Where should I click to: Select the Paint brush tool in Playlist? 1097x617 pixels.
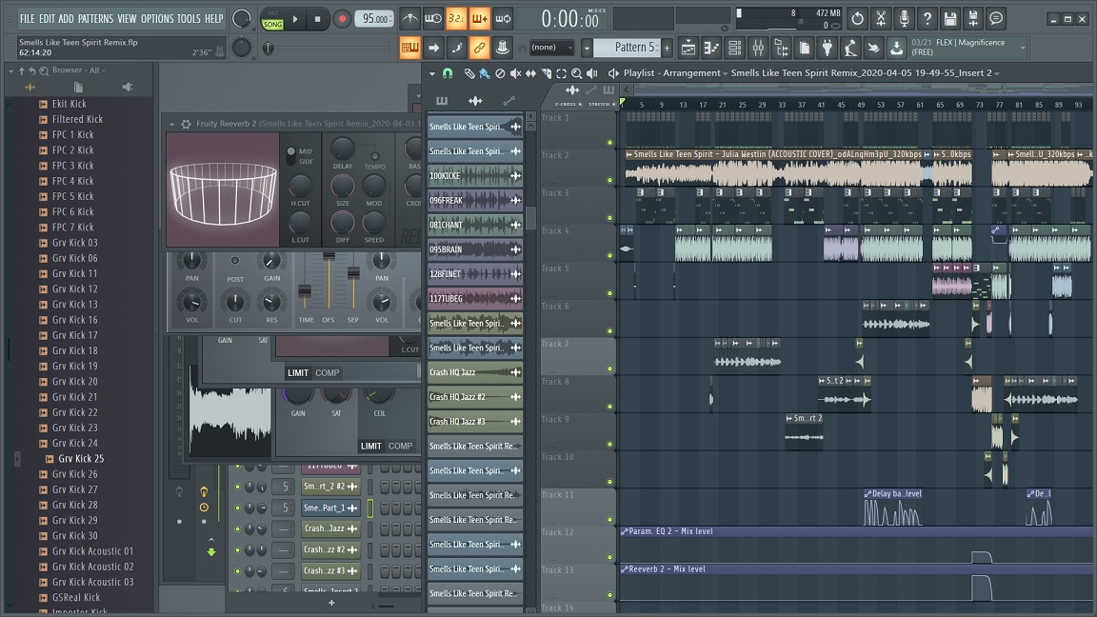484,72
